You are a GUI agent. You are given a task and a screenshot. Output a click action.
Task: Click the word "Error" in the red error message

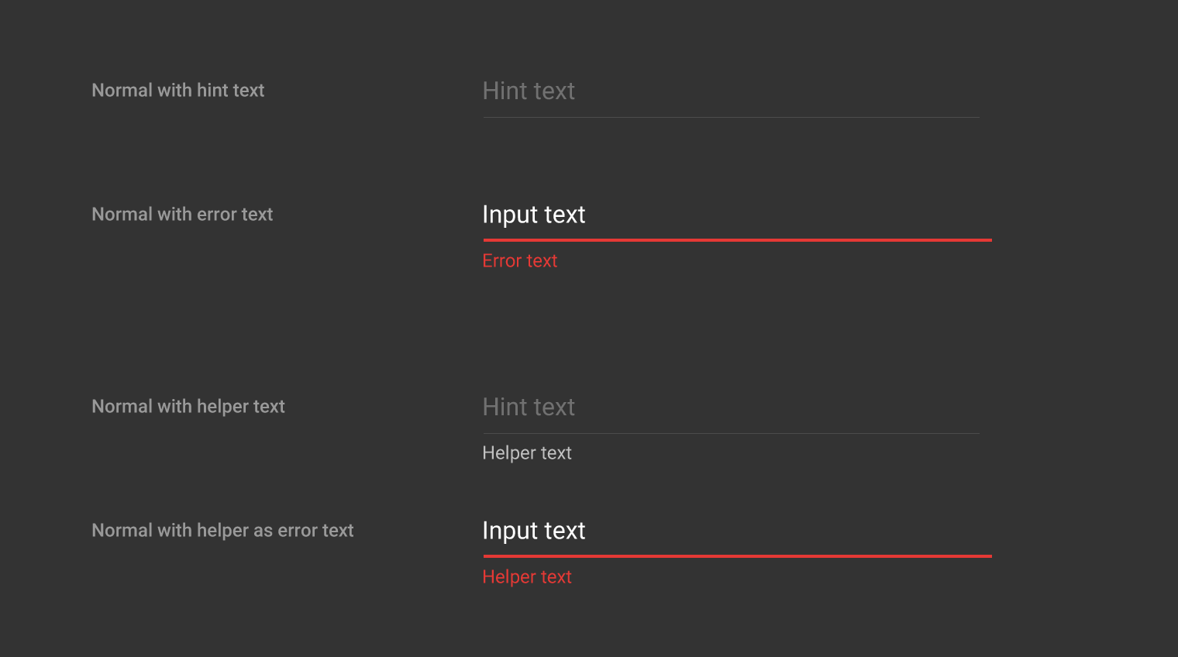coord(501,261)
